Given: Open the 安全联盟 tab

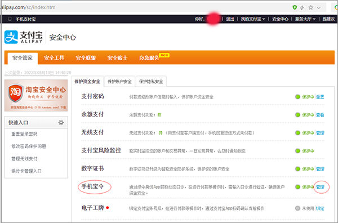Looking at the screenshot, I should (86, 58).
